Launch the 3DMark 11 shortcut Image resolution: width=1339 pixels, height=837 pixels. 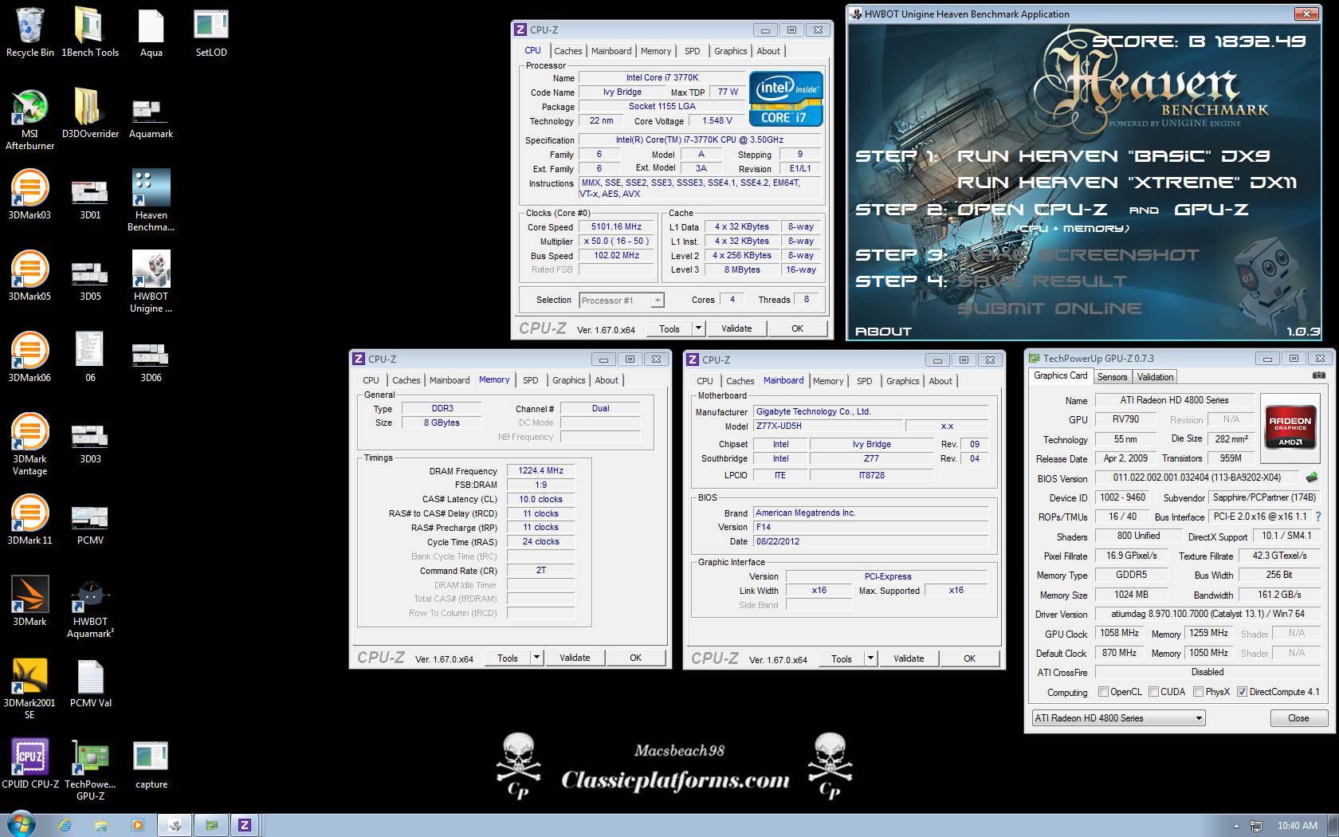coord(29,520)
